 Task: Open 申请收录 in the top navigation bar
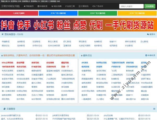pyautogui.click(x=43, y=6)
